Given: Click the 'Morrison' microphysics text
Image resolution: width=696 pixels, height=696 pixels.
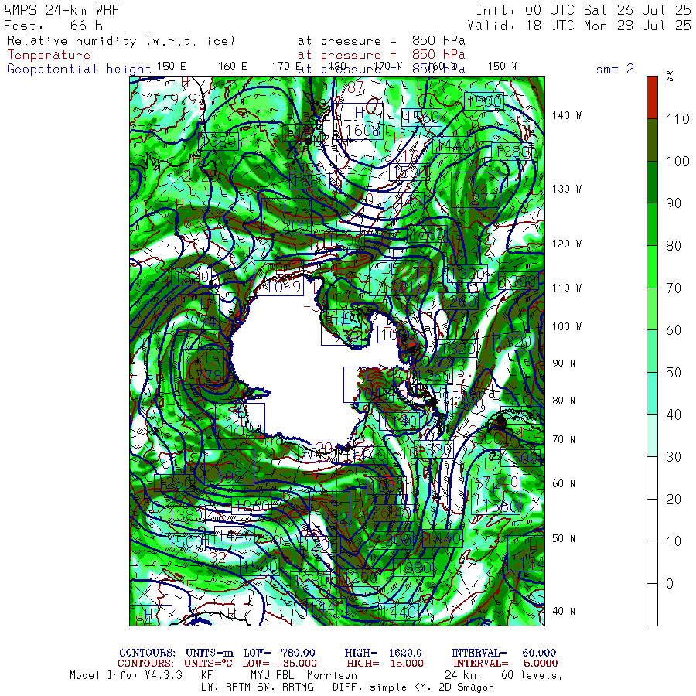Looking at the screenshot, I should [x=332, y=675].
